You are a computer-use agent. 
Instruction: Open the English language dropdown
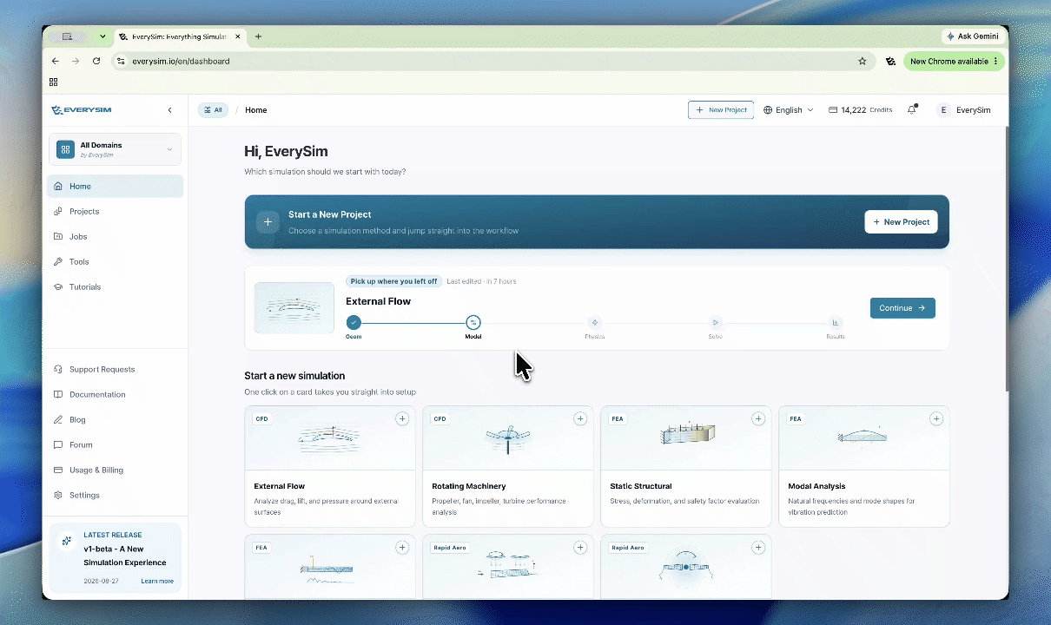[789, 110]
